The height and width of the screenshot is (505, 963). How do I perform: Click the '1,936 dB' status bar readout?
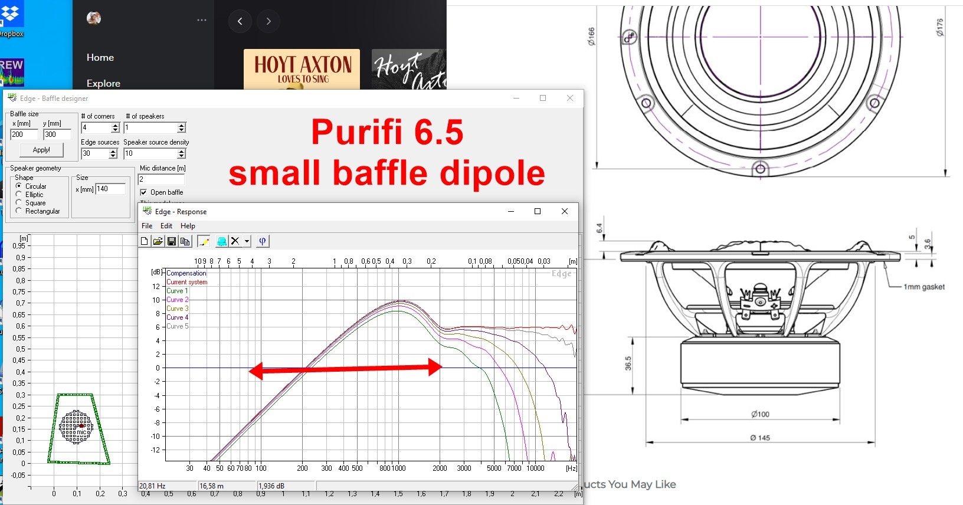point(286,486)
